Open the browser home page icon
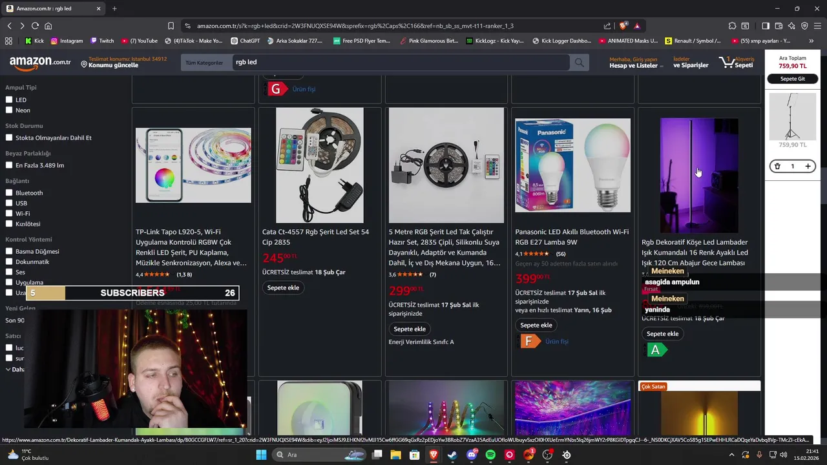Screen dimensions: 827x465 [48, 26]
